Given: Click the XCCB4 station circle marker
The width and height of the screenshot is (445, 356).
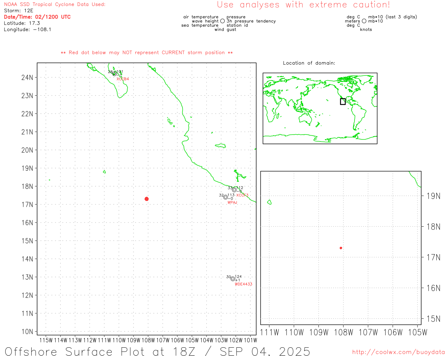Looking at the screenshot, I should (x=115, y=74).
